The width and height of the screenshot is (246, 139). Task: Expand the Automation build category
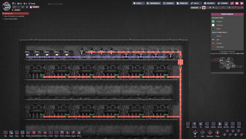(x=67, y=133)
